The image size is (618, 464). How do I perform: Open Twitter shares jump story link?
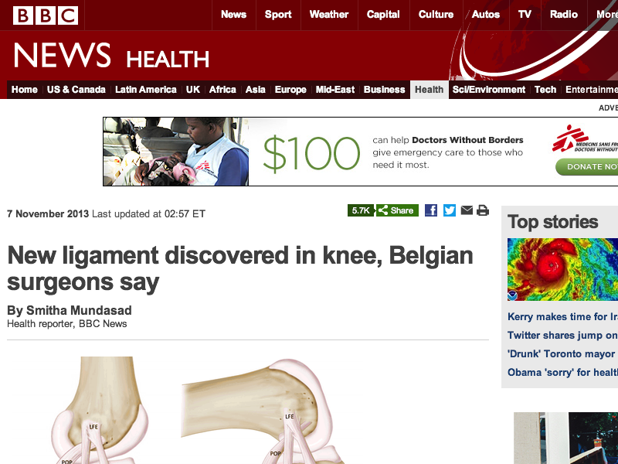pyautogui.click(x=562, y=336)
